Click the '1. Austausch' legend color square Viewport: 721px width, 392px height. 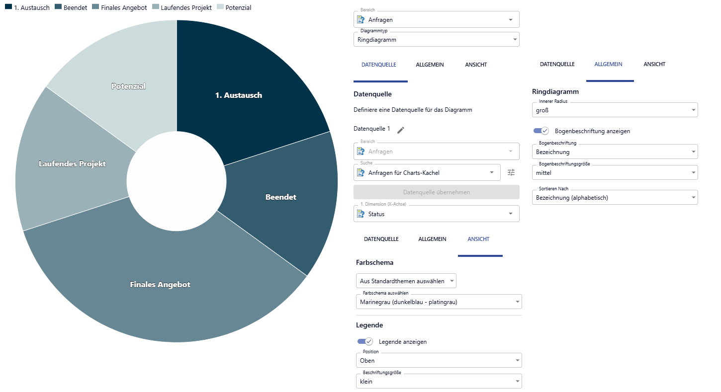coord(8,7)
